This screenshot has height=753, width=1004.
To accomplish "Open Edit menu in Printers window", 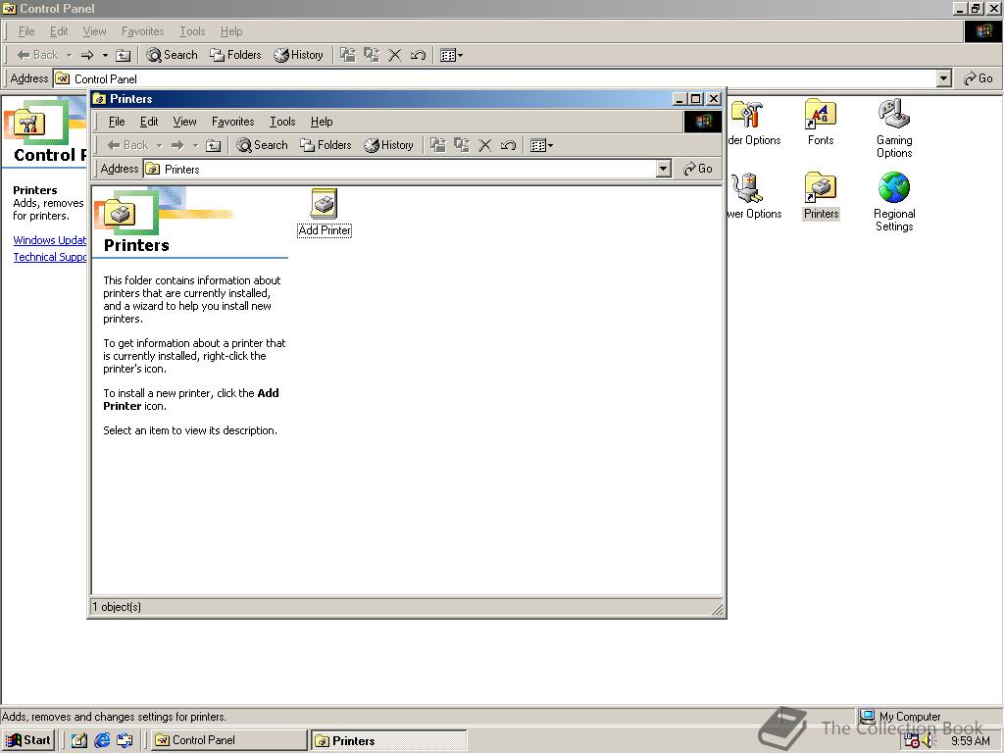I will pos(149,122).
